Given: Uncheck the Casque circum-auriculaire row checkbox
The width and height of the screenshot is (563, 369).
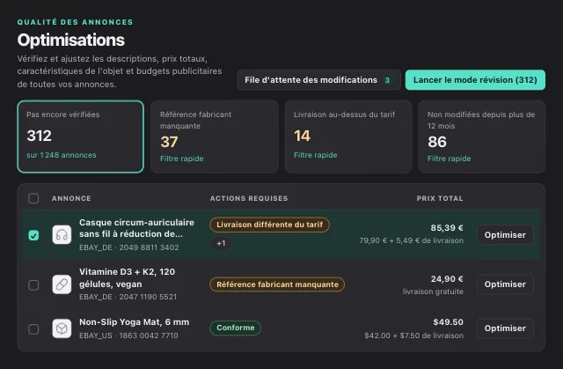Looking at the screenshot, I should point(33,235).
